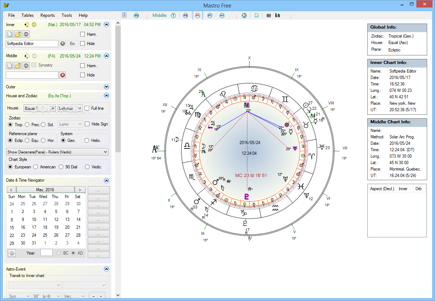435x301 pixels.
Task: Enable the Full line checkbox
Action: click(87, 108)
